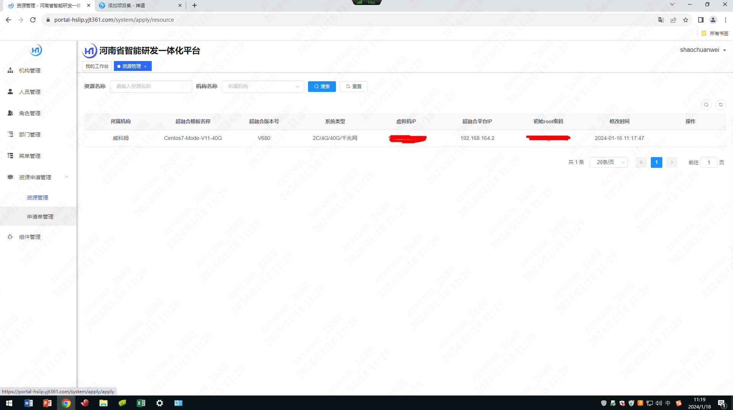Switch to 我的工作台 tab
Viewport: 733px width, 410px height.
point(97,66)
